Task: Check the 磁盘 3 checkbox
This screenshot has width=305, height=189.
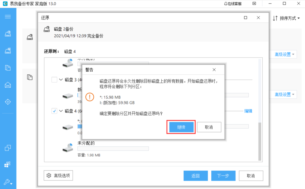Action: point(54,80)
